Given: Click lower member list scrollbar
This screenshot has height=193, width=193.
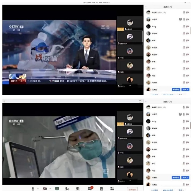Looking at the screenshot, I should point(190,126).
